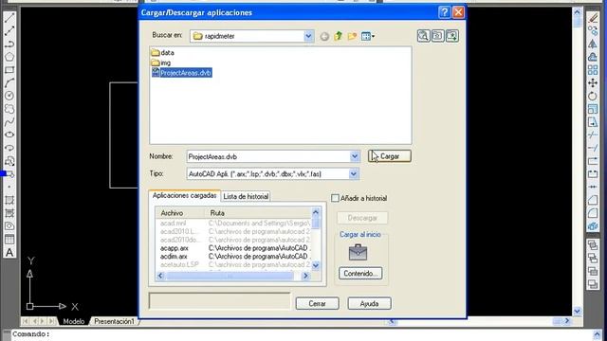Viewport: 607px width, 341px height.
Task: Select the Polyline tool
Action: click(x=9, y=44)
